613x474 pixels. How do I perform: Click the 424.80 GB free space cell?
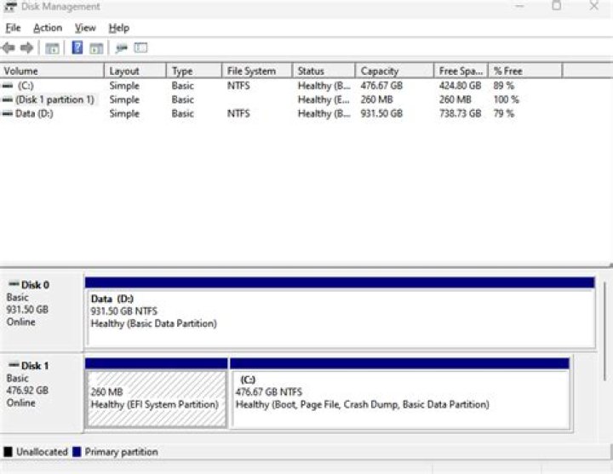point(460,86)
